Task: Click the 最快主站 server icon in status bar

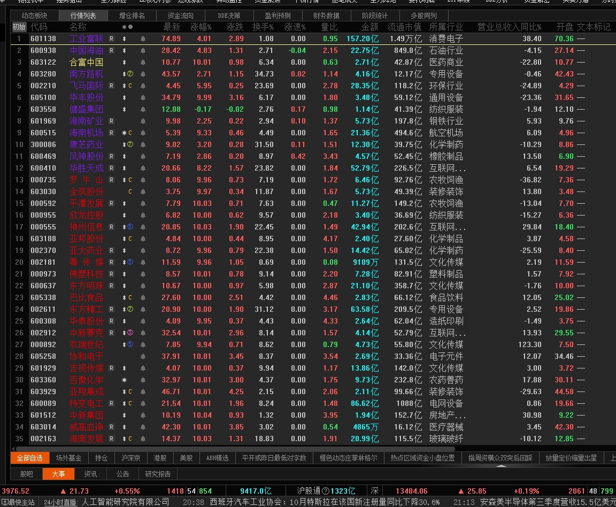Action: coord(5,502)
